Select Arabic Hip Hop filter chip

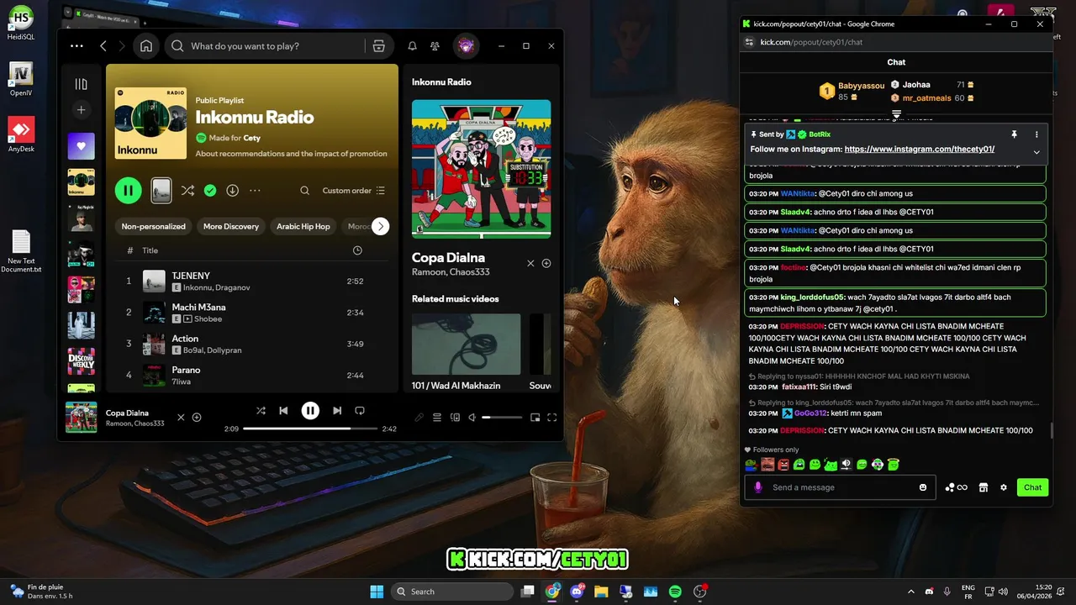[303, 226]
